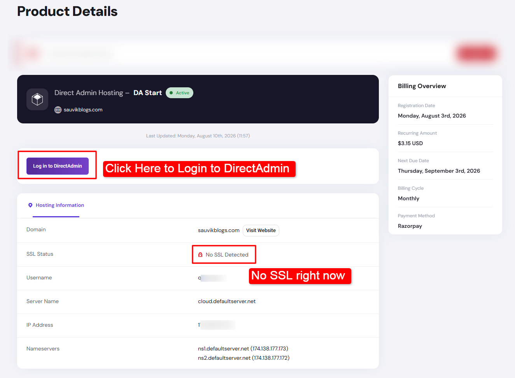The width and height of the screenshot is (515, 378).
Task: Click the Razorpay payment method value
Action: point(410,226)
